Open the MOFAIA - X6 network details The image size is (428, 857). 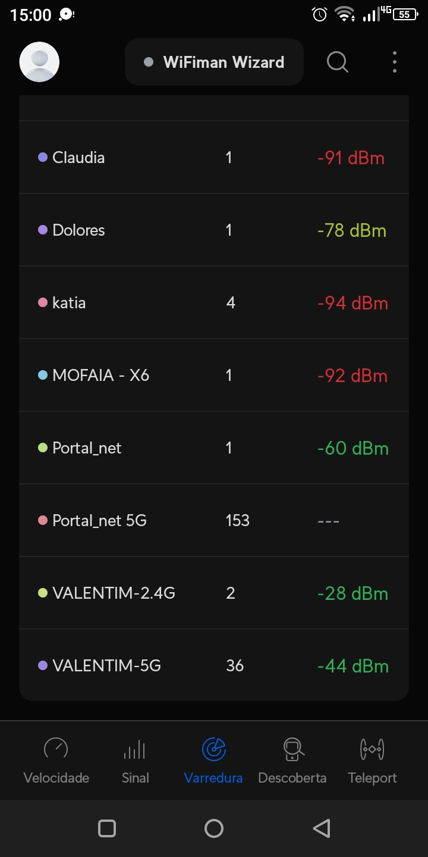pos(214,375)
